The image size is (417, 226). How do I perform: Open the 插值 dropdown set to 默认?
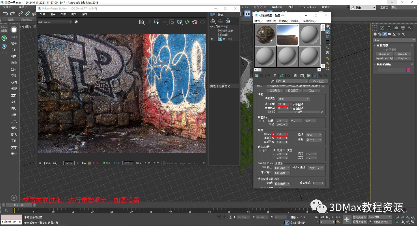[x=314, y=135]
